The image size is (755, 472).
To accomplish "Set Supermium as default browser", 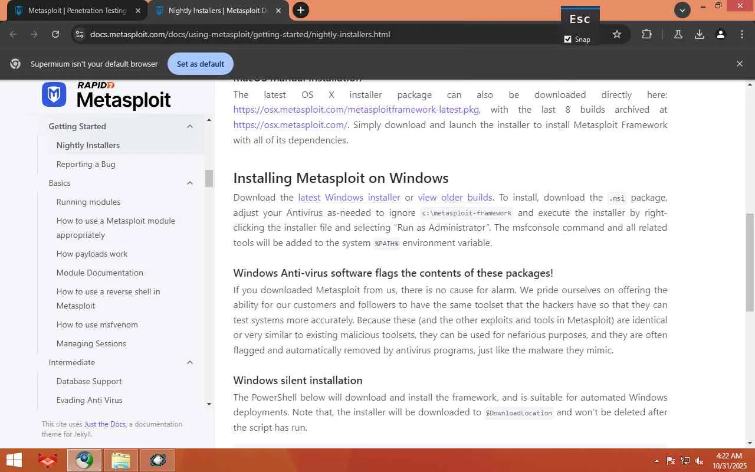I will [201, 64].
